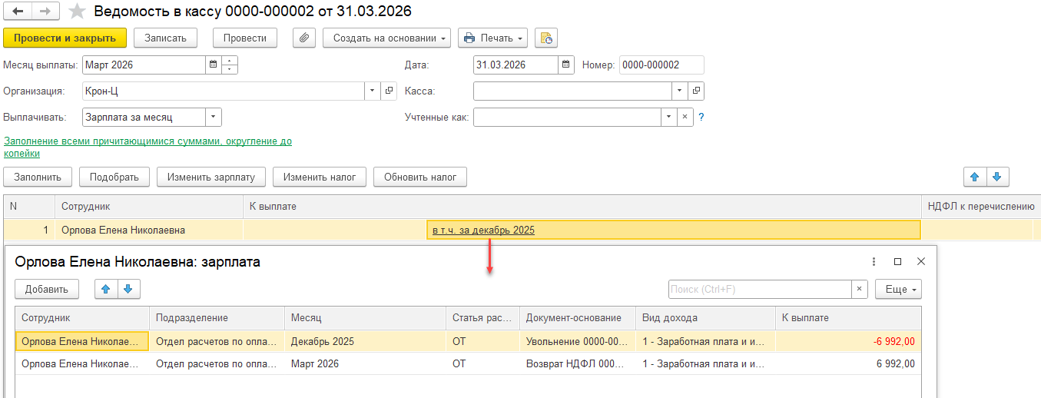This screenshot has width=1041, height=398.
Task: Open the Касса dropdown list
Action: (680, 91)
